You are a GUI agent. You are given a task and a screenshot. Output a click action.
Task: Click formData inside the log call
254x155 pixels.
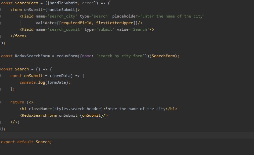[57, 82]
